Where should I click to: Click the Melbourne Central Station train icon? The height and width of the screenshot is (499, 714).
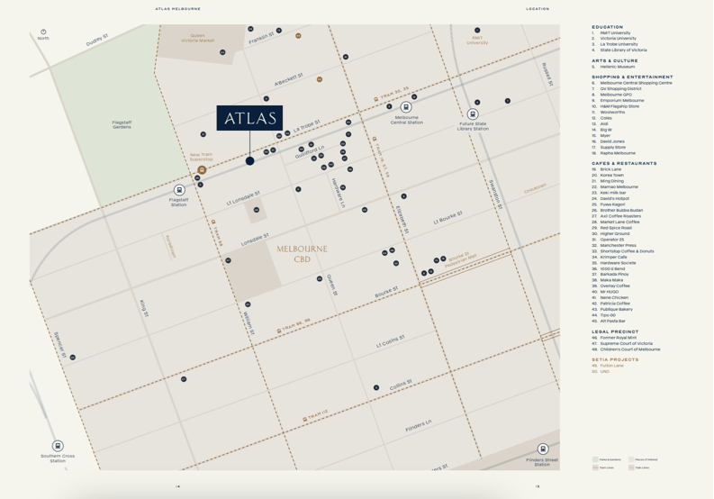tap(408, 107)
